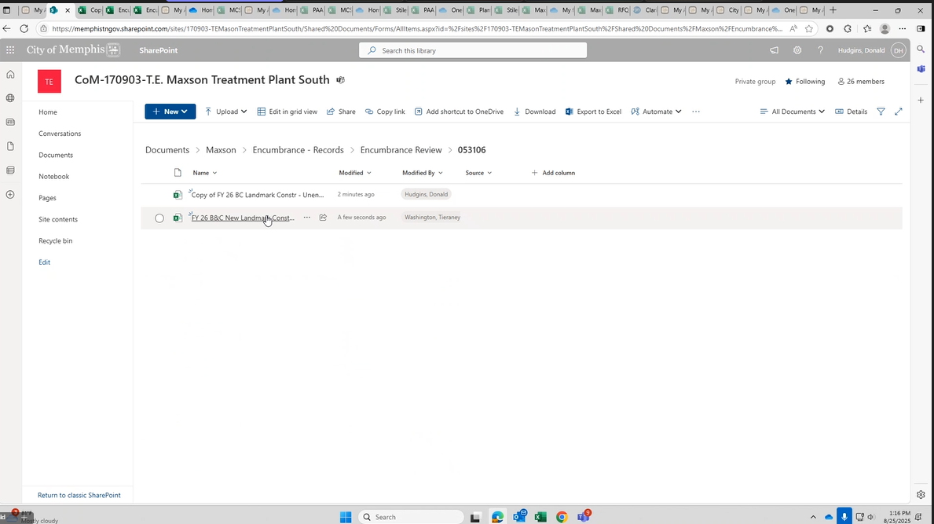The height and width of the screenshot is (524, 934).
Task: Open Excel from the Windows taskbar
Action: click(x=540, y=517)
